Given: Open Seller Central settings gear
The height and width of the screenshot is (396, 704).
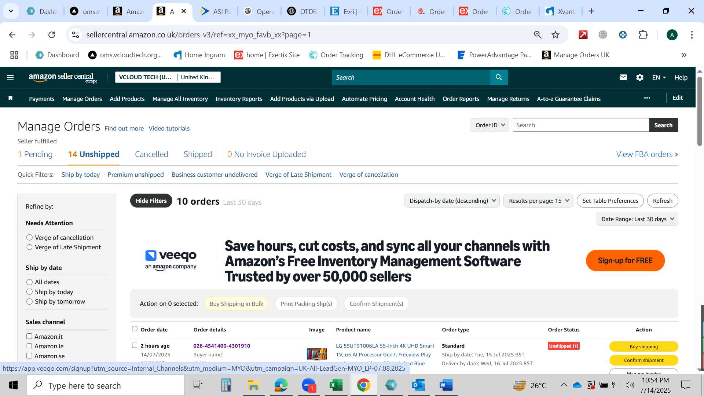Looking at the screenshot, I should pos(640,77).
